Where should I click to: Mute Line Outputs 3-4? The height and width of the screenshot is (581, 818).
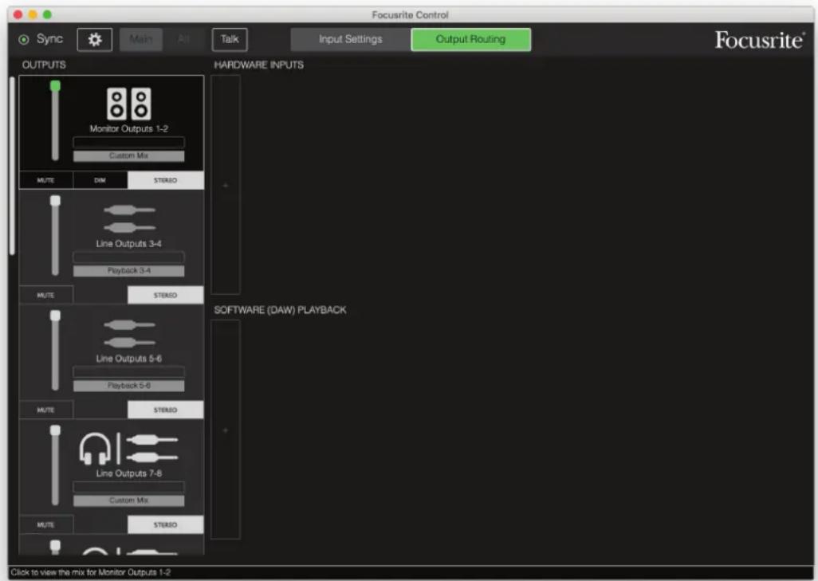coord(46,295)
